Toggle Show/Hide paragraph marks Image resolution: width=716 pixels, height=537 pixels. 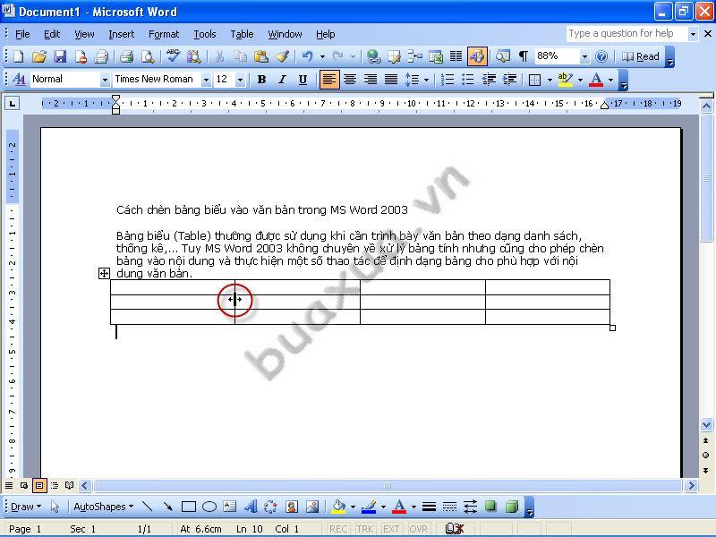[524, 56]
